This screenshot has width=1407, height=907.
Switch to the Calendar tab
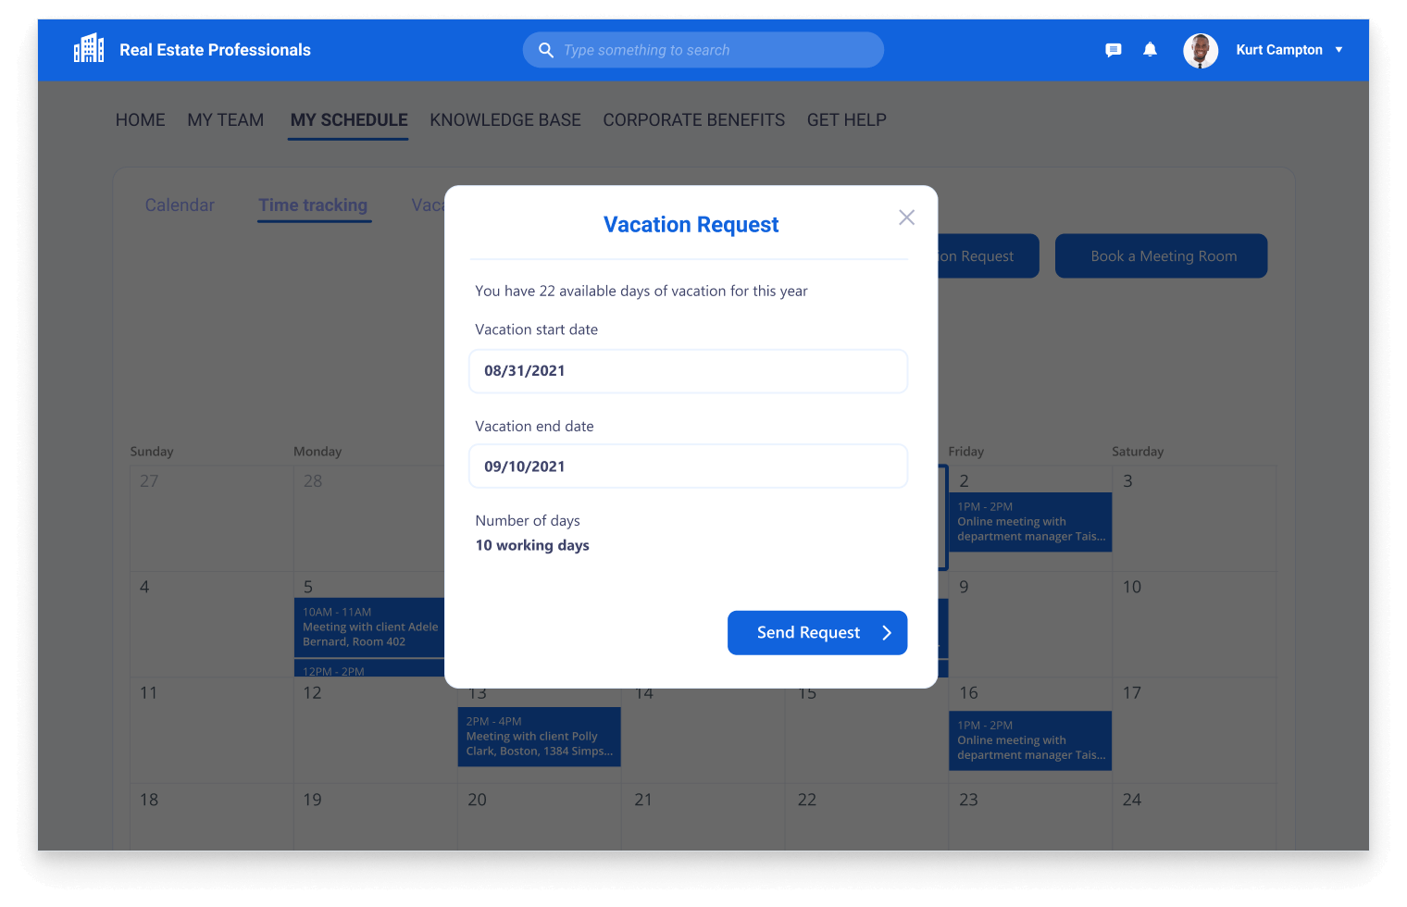pos(180,205)
